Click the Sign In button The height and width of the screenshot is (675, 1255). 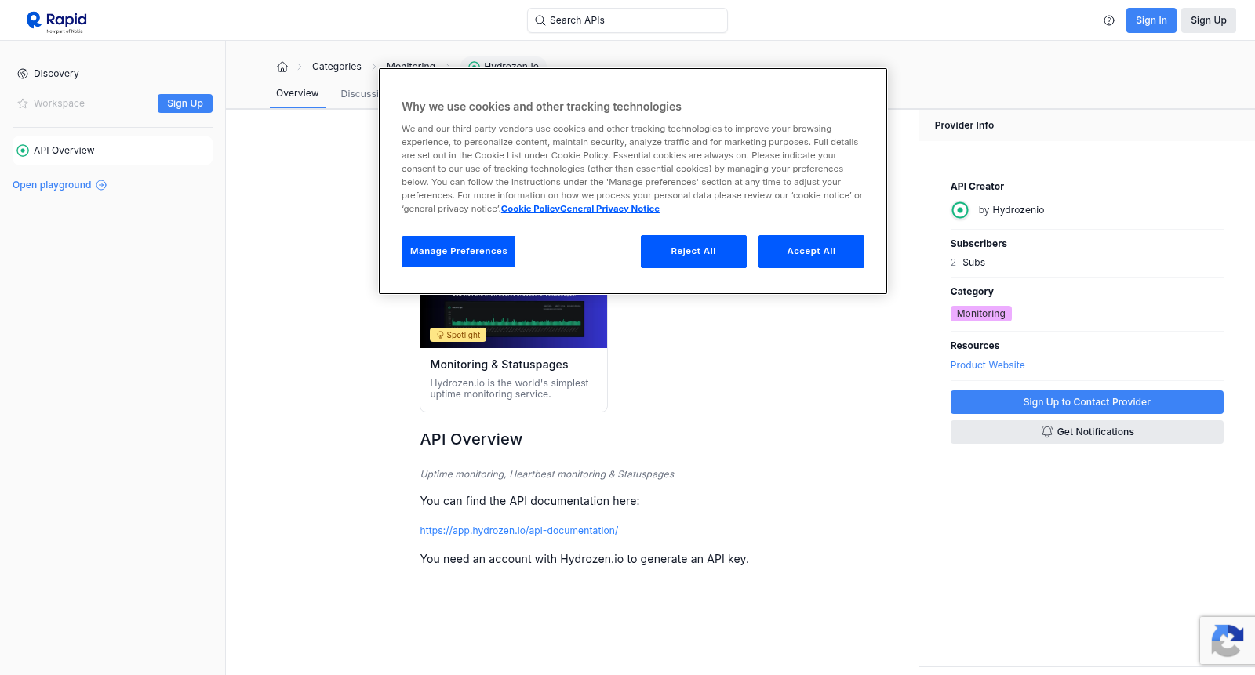(1151, 20)
